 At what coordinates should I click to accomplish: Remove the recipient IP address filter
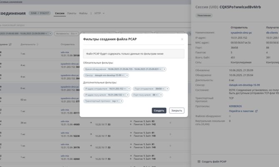[127, 95]
